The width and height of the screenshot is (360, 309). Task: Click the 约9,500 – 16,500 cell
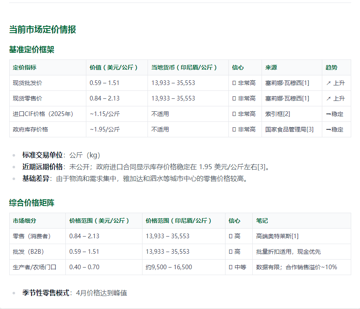169,267
